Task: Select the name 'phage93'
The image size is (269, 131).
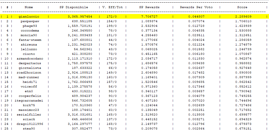Action: coord(30,26)
